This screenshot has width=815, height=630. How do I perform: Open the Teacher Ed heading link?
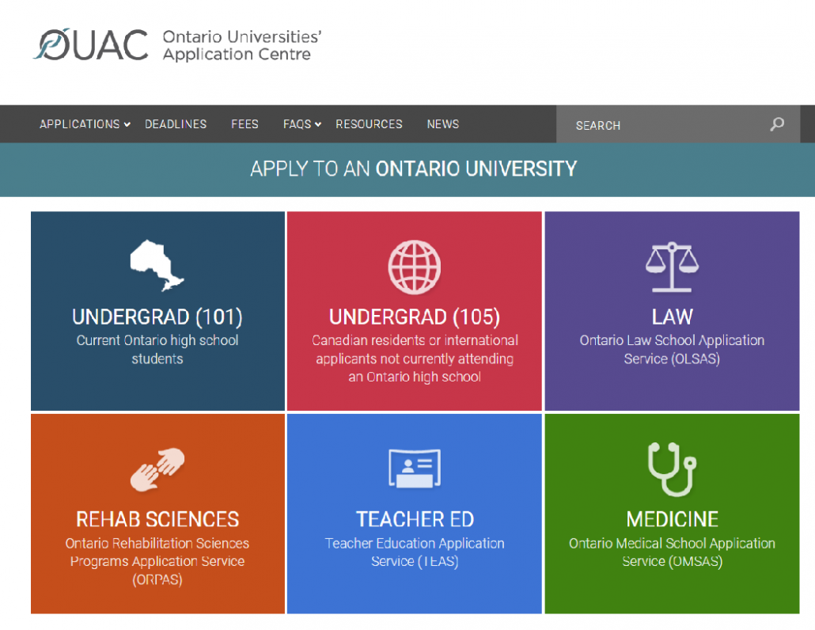(415, 519)
